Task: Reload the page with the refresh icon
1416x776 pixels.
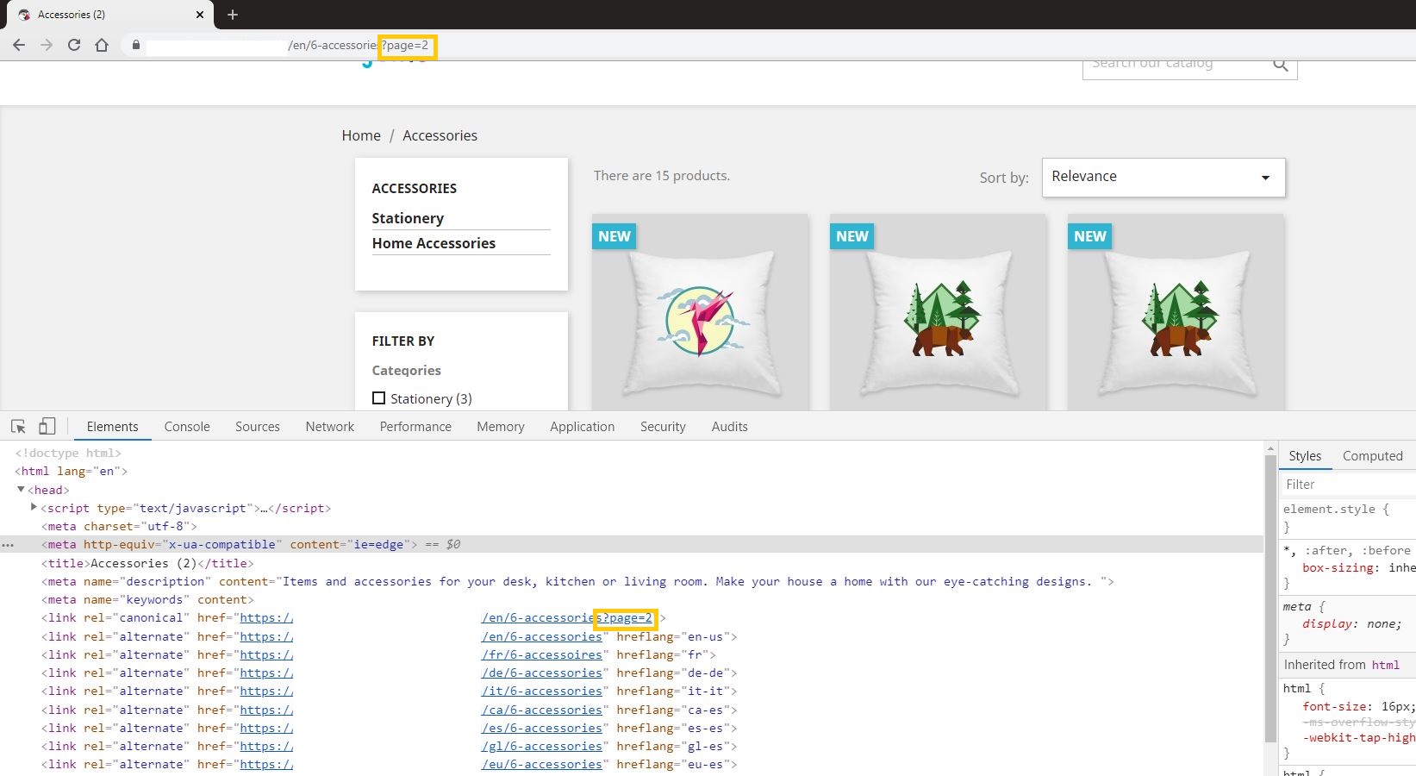Action: pos(74,45)
